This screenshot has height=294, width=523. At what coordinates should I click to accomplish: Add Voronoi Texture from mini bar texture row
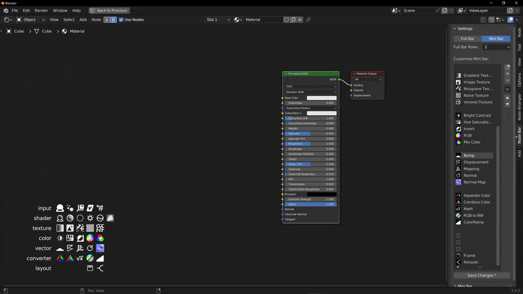pyautogui.click(x=100, y=228)
